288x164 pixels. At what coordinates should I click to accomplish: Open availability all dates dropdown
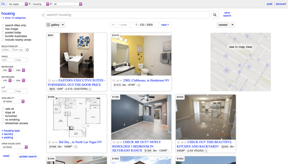coord(13,102)
